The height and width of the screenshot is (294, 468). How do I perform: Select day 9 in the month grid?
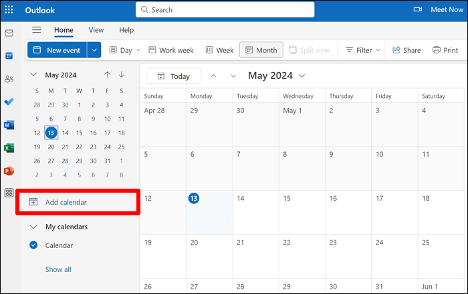[x=348, y=169]
